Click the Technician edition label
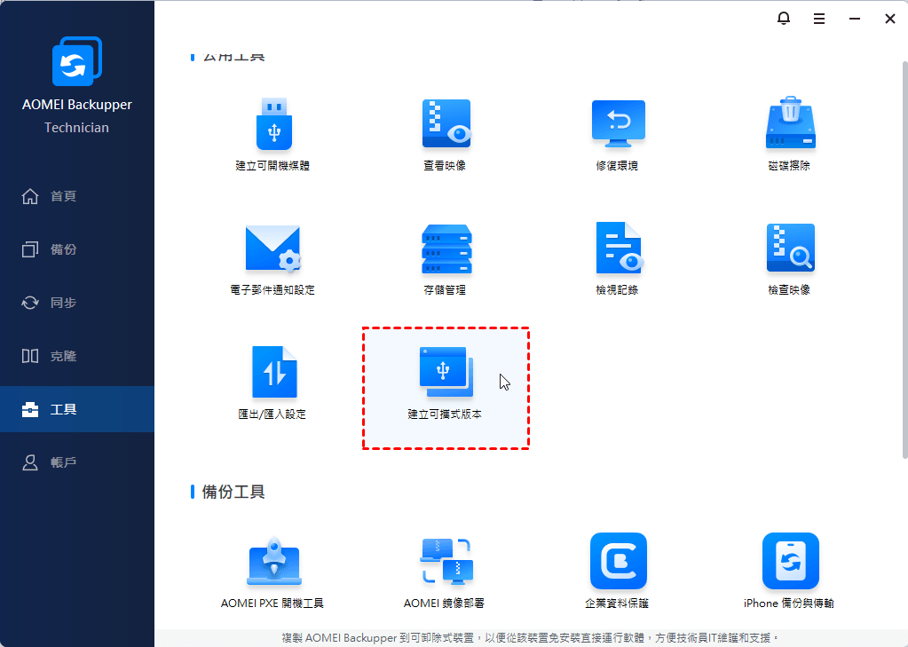 [77, 128]
